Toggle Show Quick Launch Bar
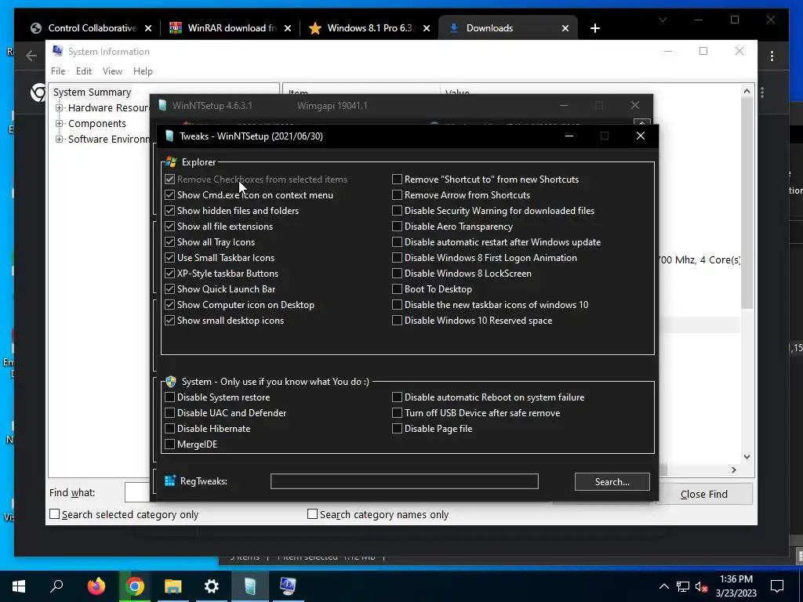 pos(169,288)
